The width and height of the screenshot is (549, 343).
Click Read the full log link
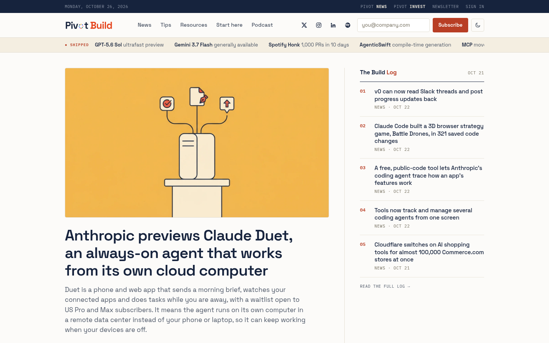point(385,286)
